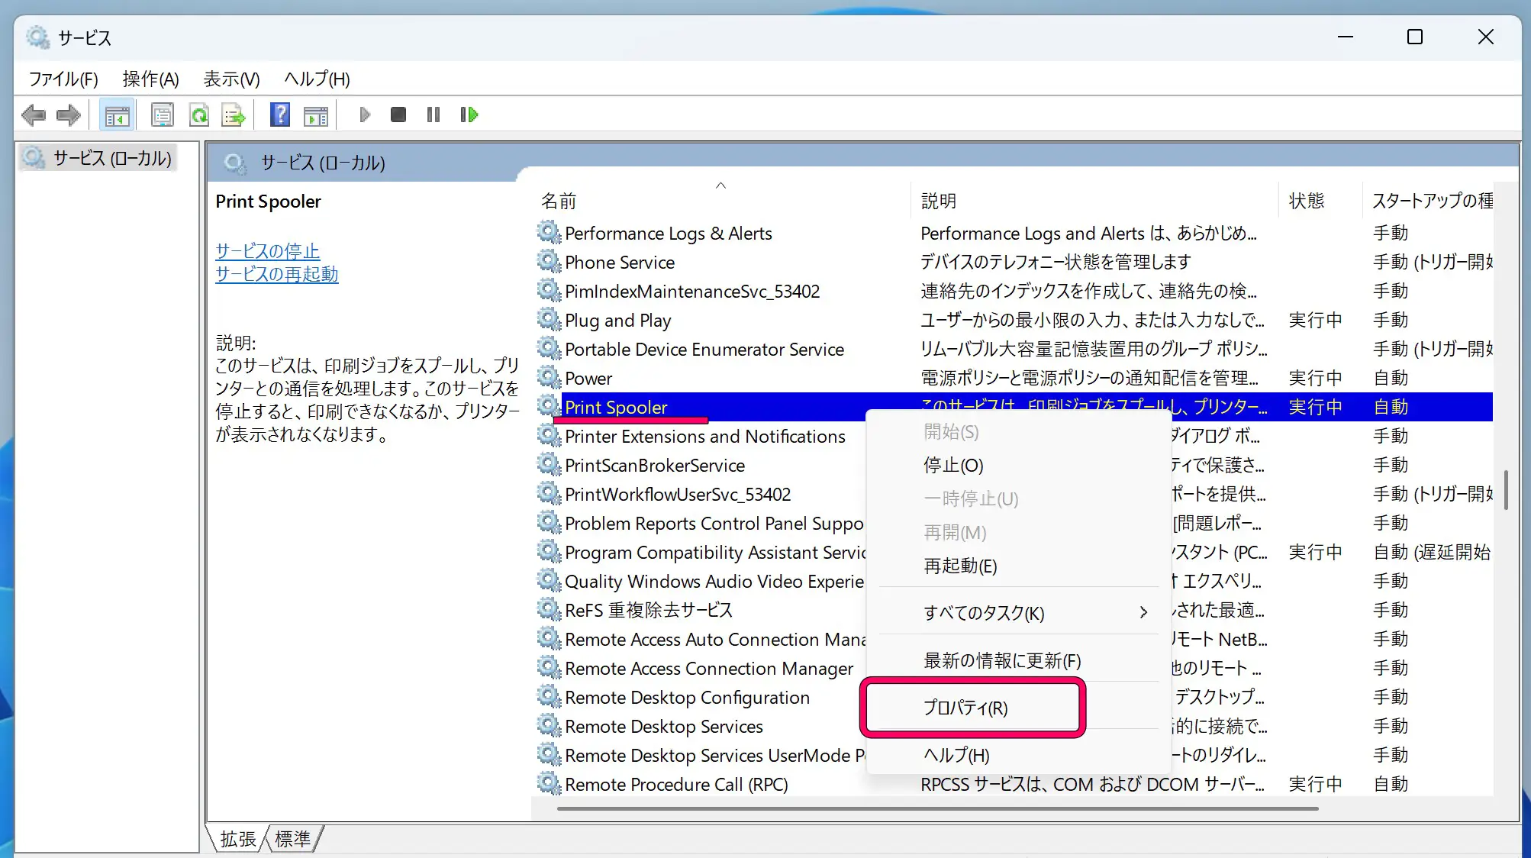Open the Properties toolbar icon
The width and height of the screenshot is (1531, 858).
click(x=163, y=115)
